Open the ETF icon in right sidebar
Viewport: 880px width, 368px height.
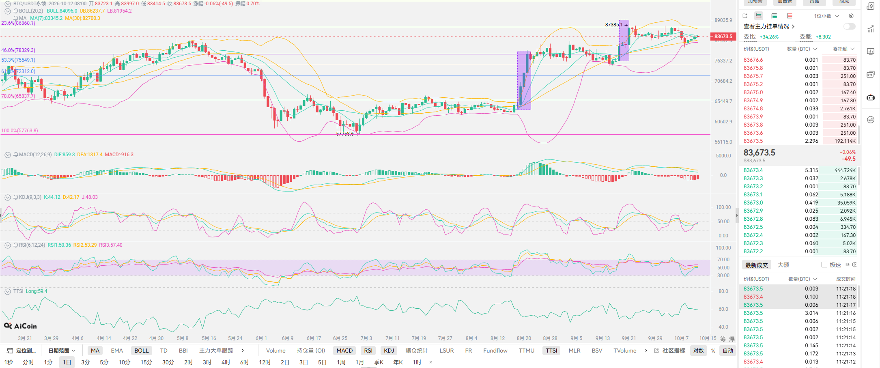pos(871,74)
